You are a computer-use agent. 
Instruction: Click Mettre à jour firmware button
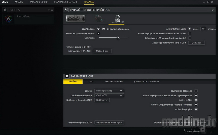click(102, 51)
